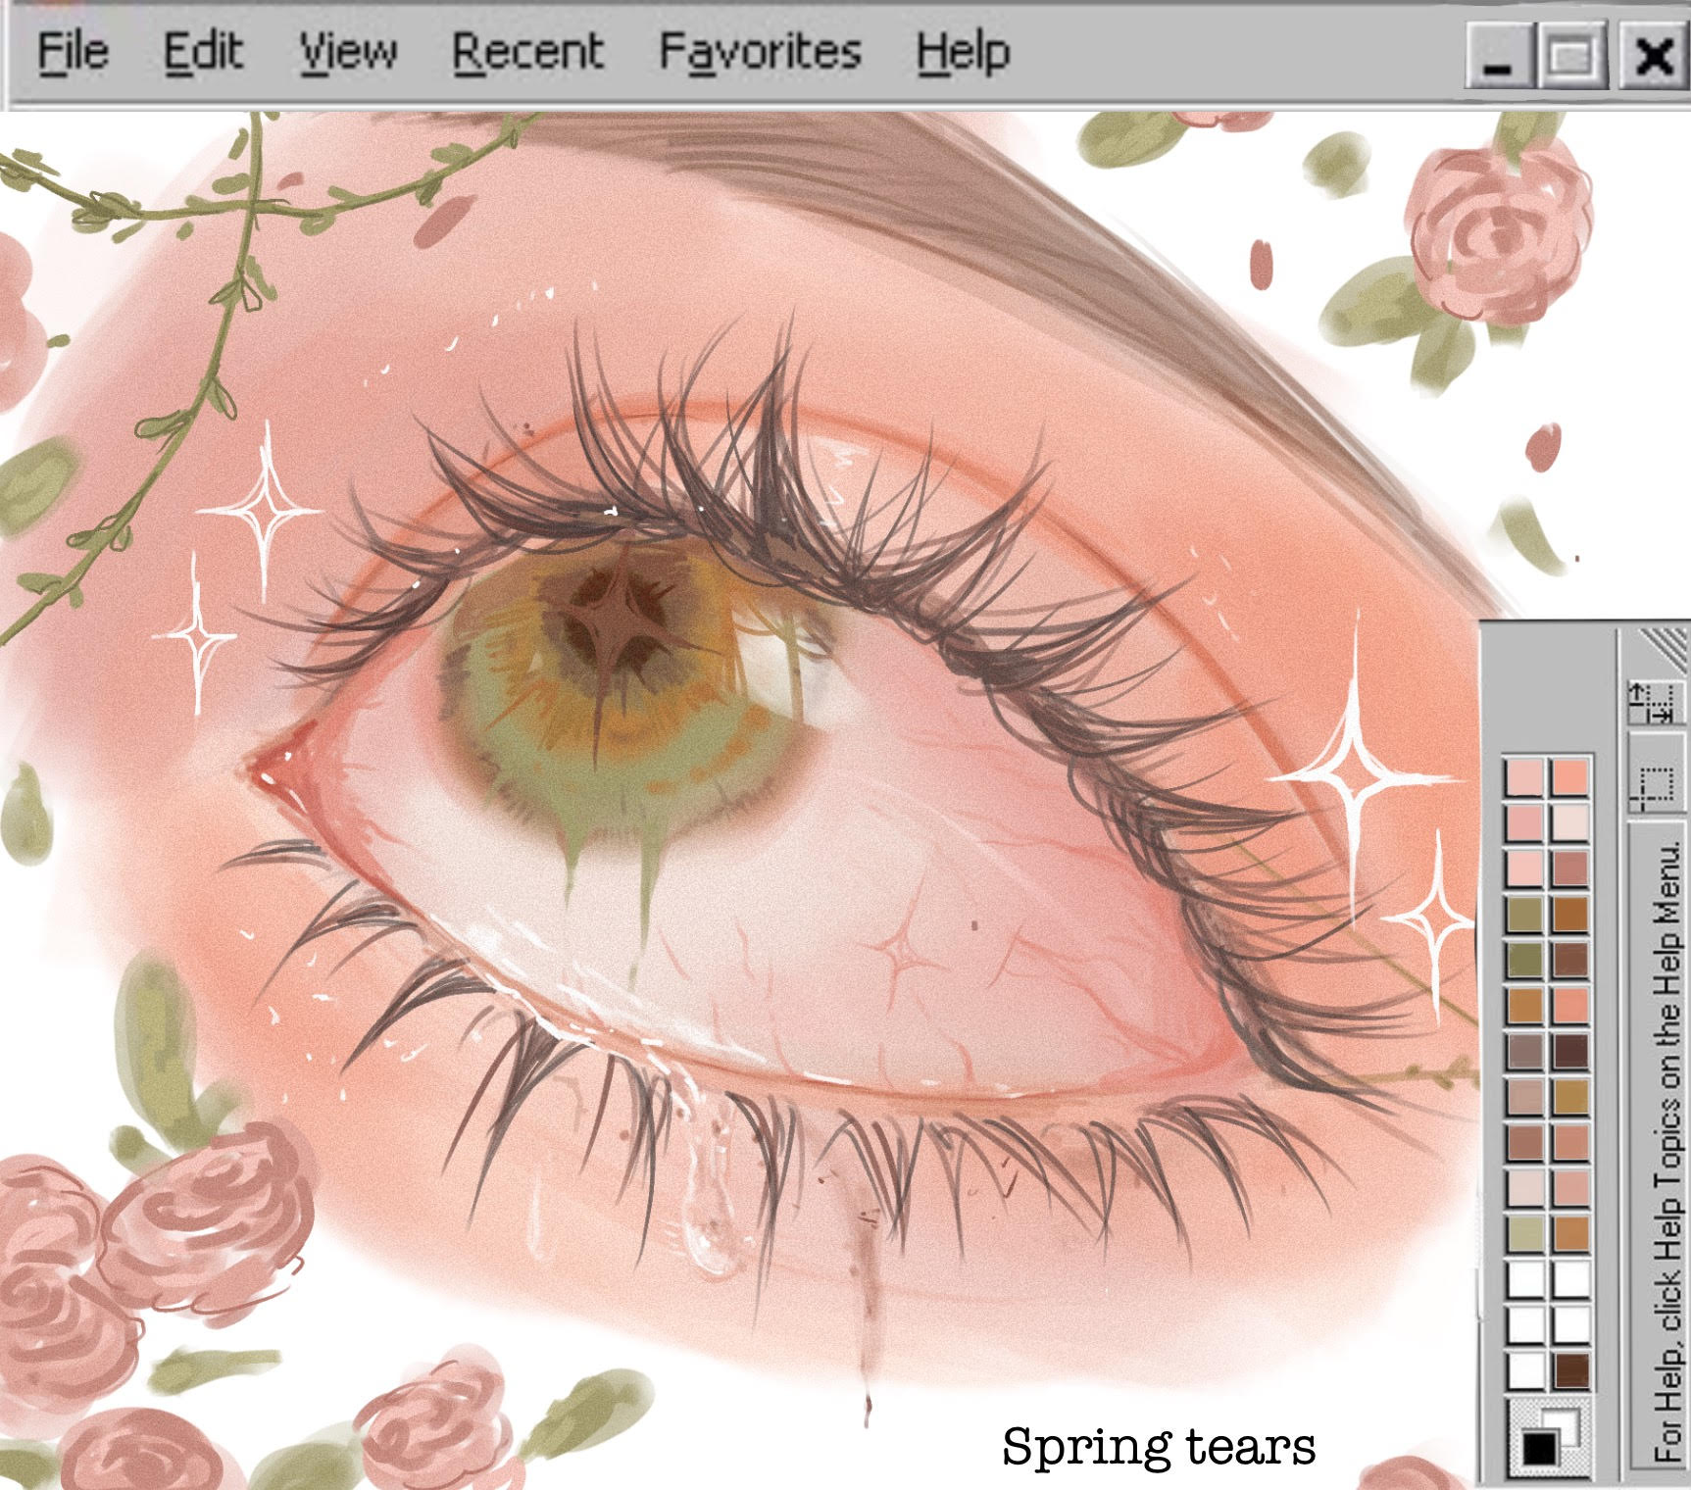Click the dotted selection size icon

[1655, 785]
